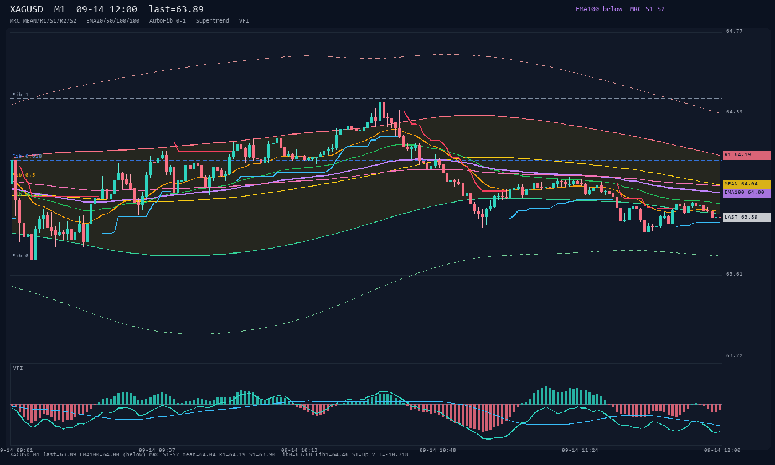Click the 09-14 11:24 time axis label
Viewport: 775px width, 465px height.
point(580,450)
